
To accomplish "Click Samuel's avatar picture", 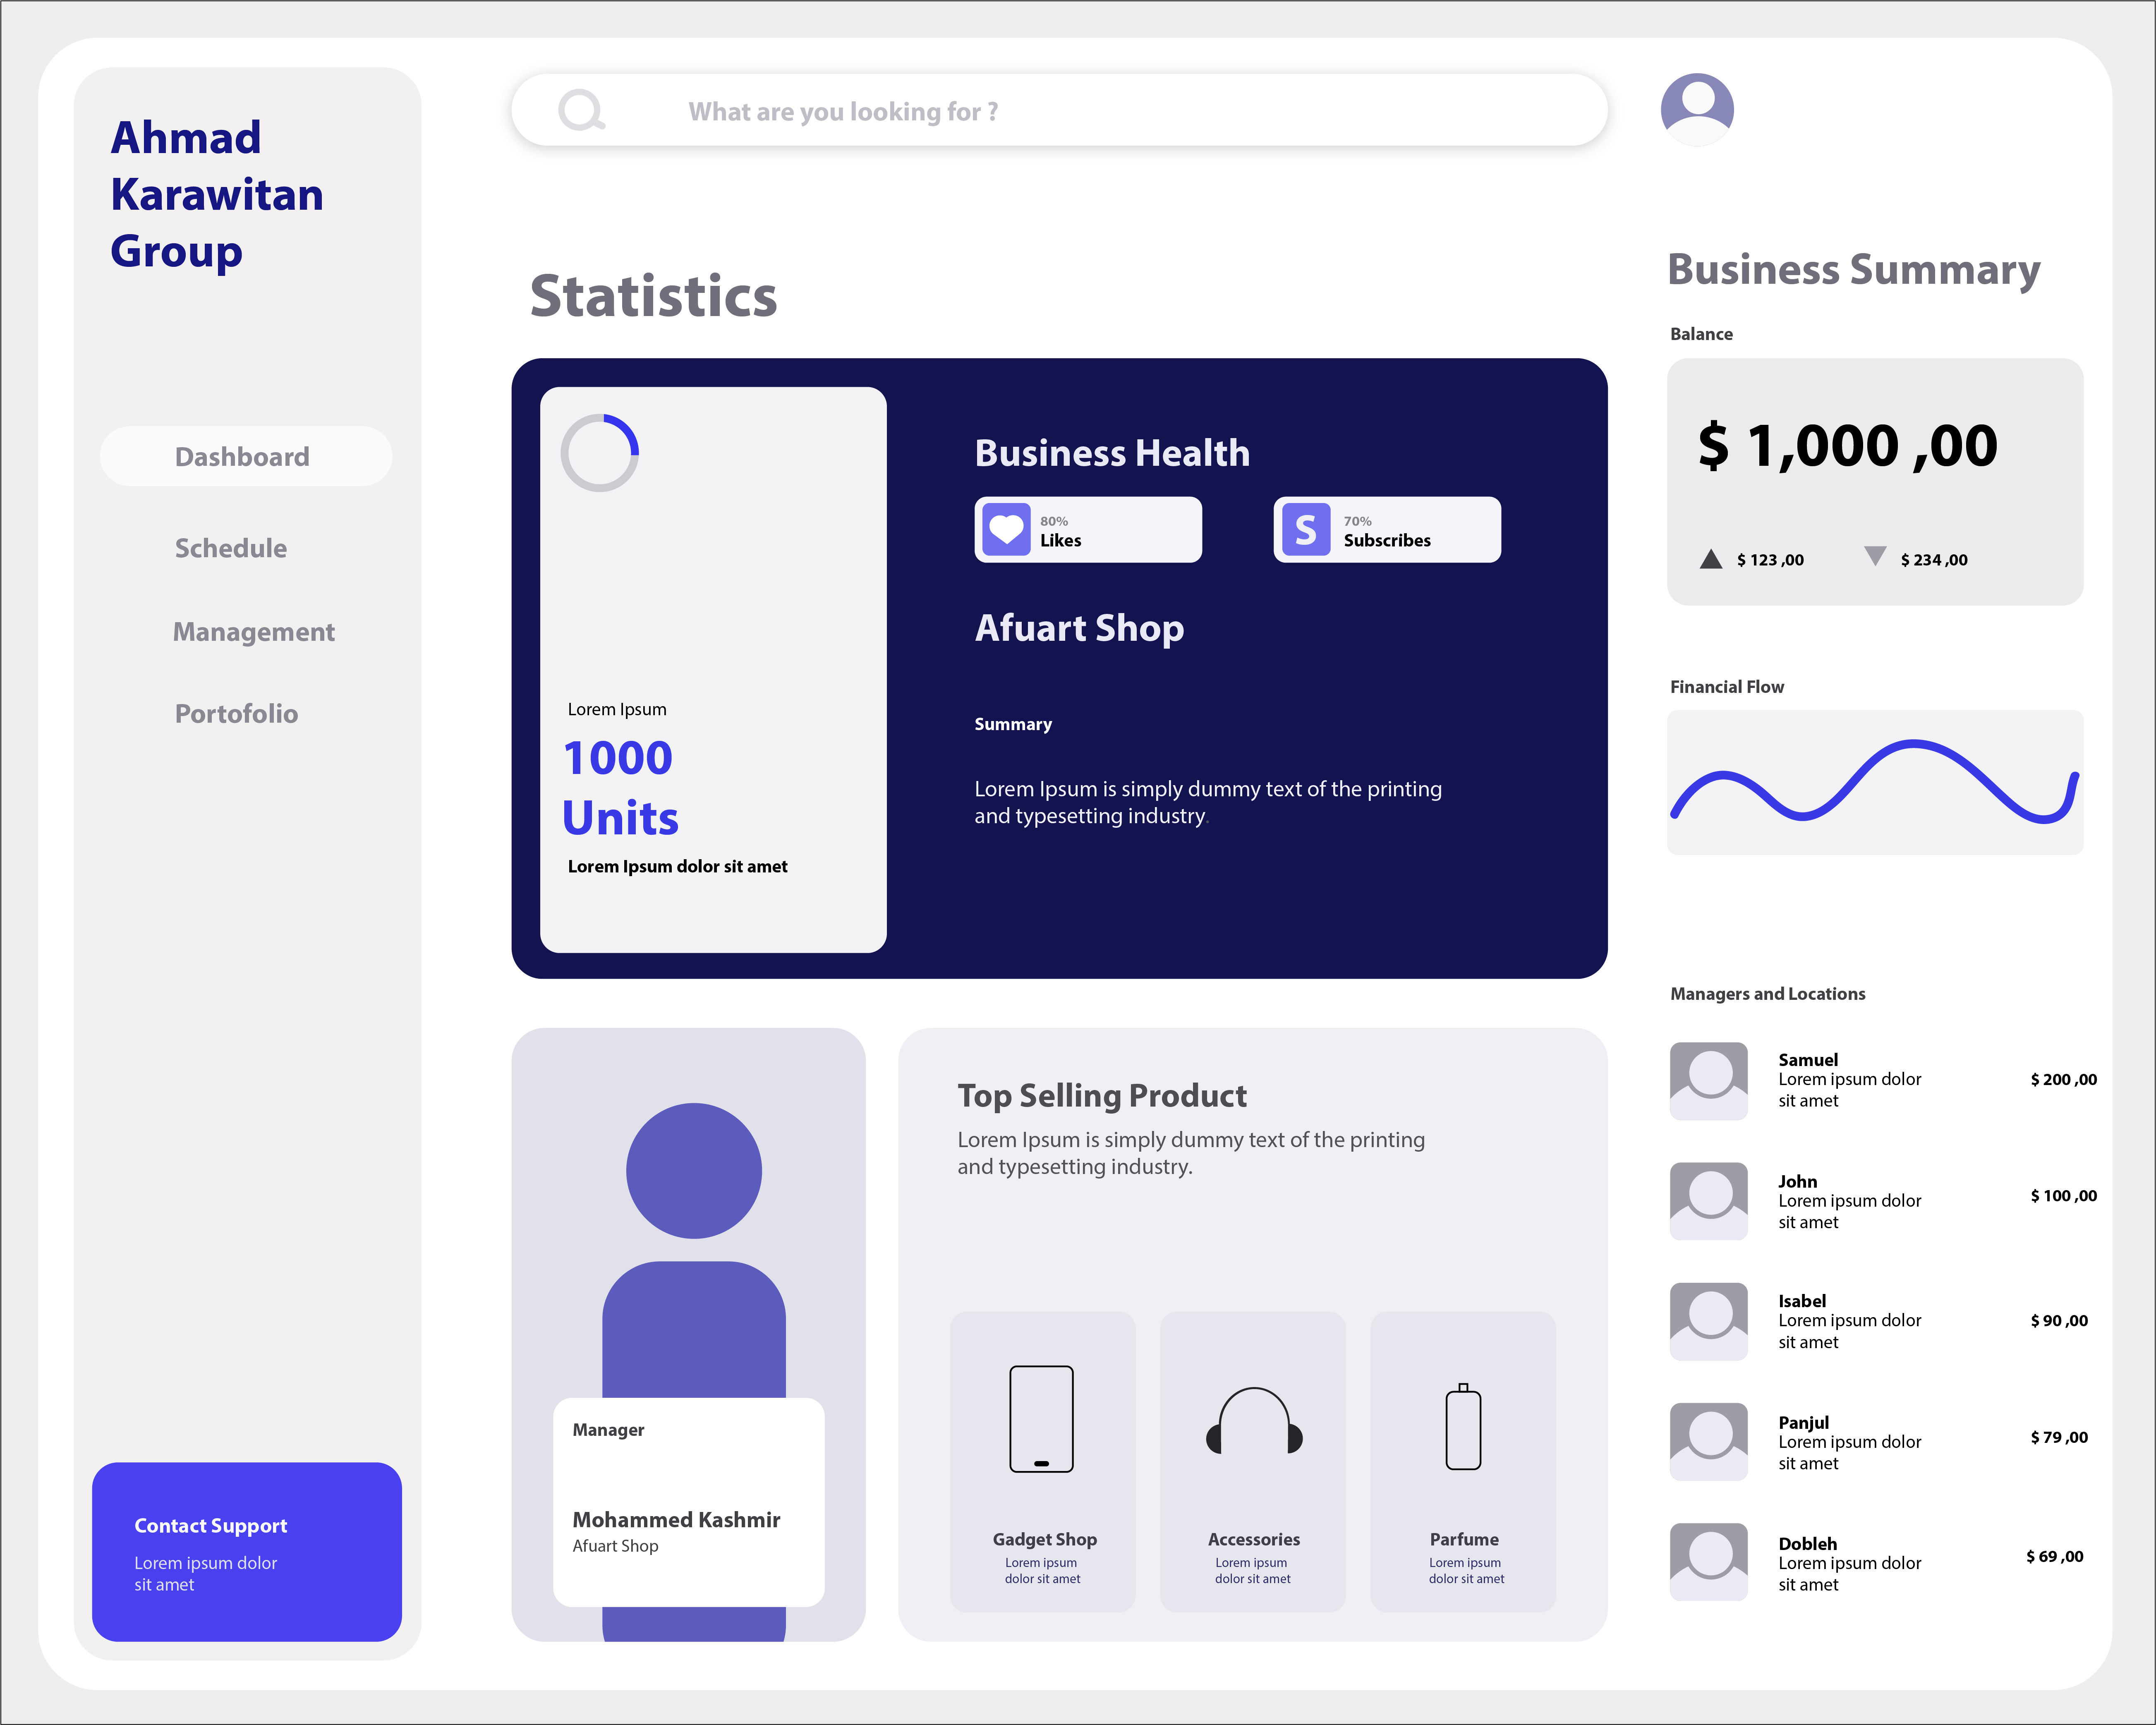I will tap(1709, 1081).
